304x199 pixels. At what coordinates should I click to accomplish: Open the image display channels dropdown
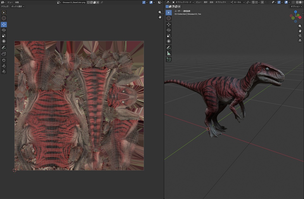pos(160,2)
